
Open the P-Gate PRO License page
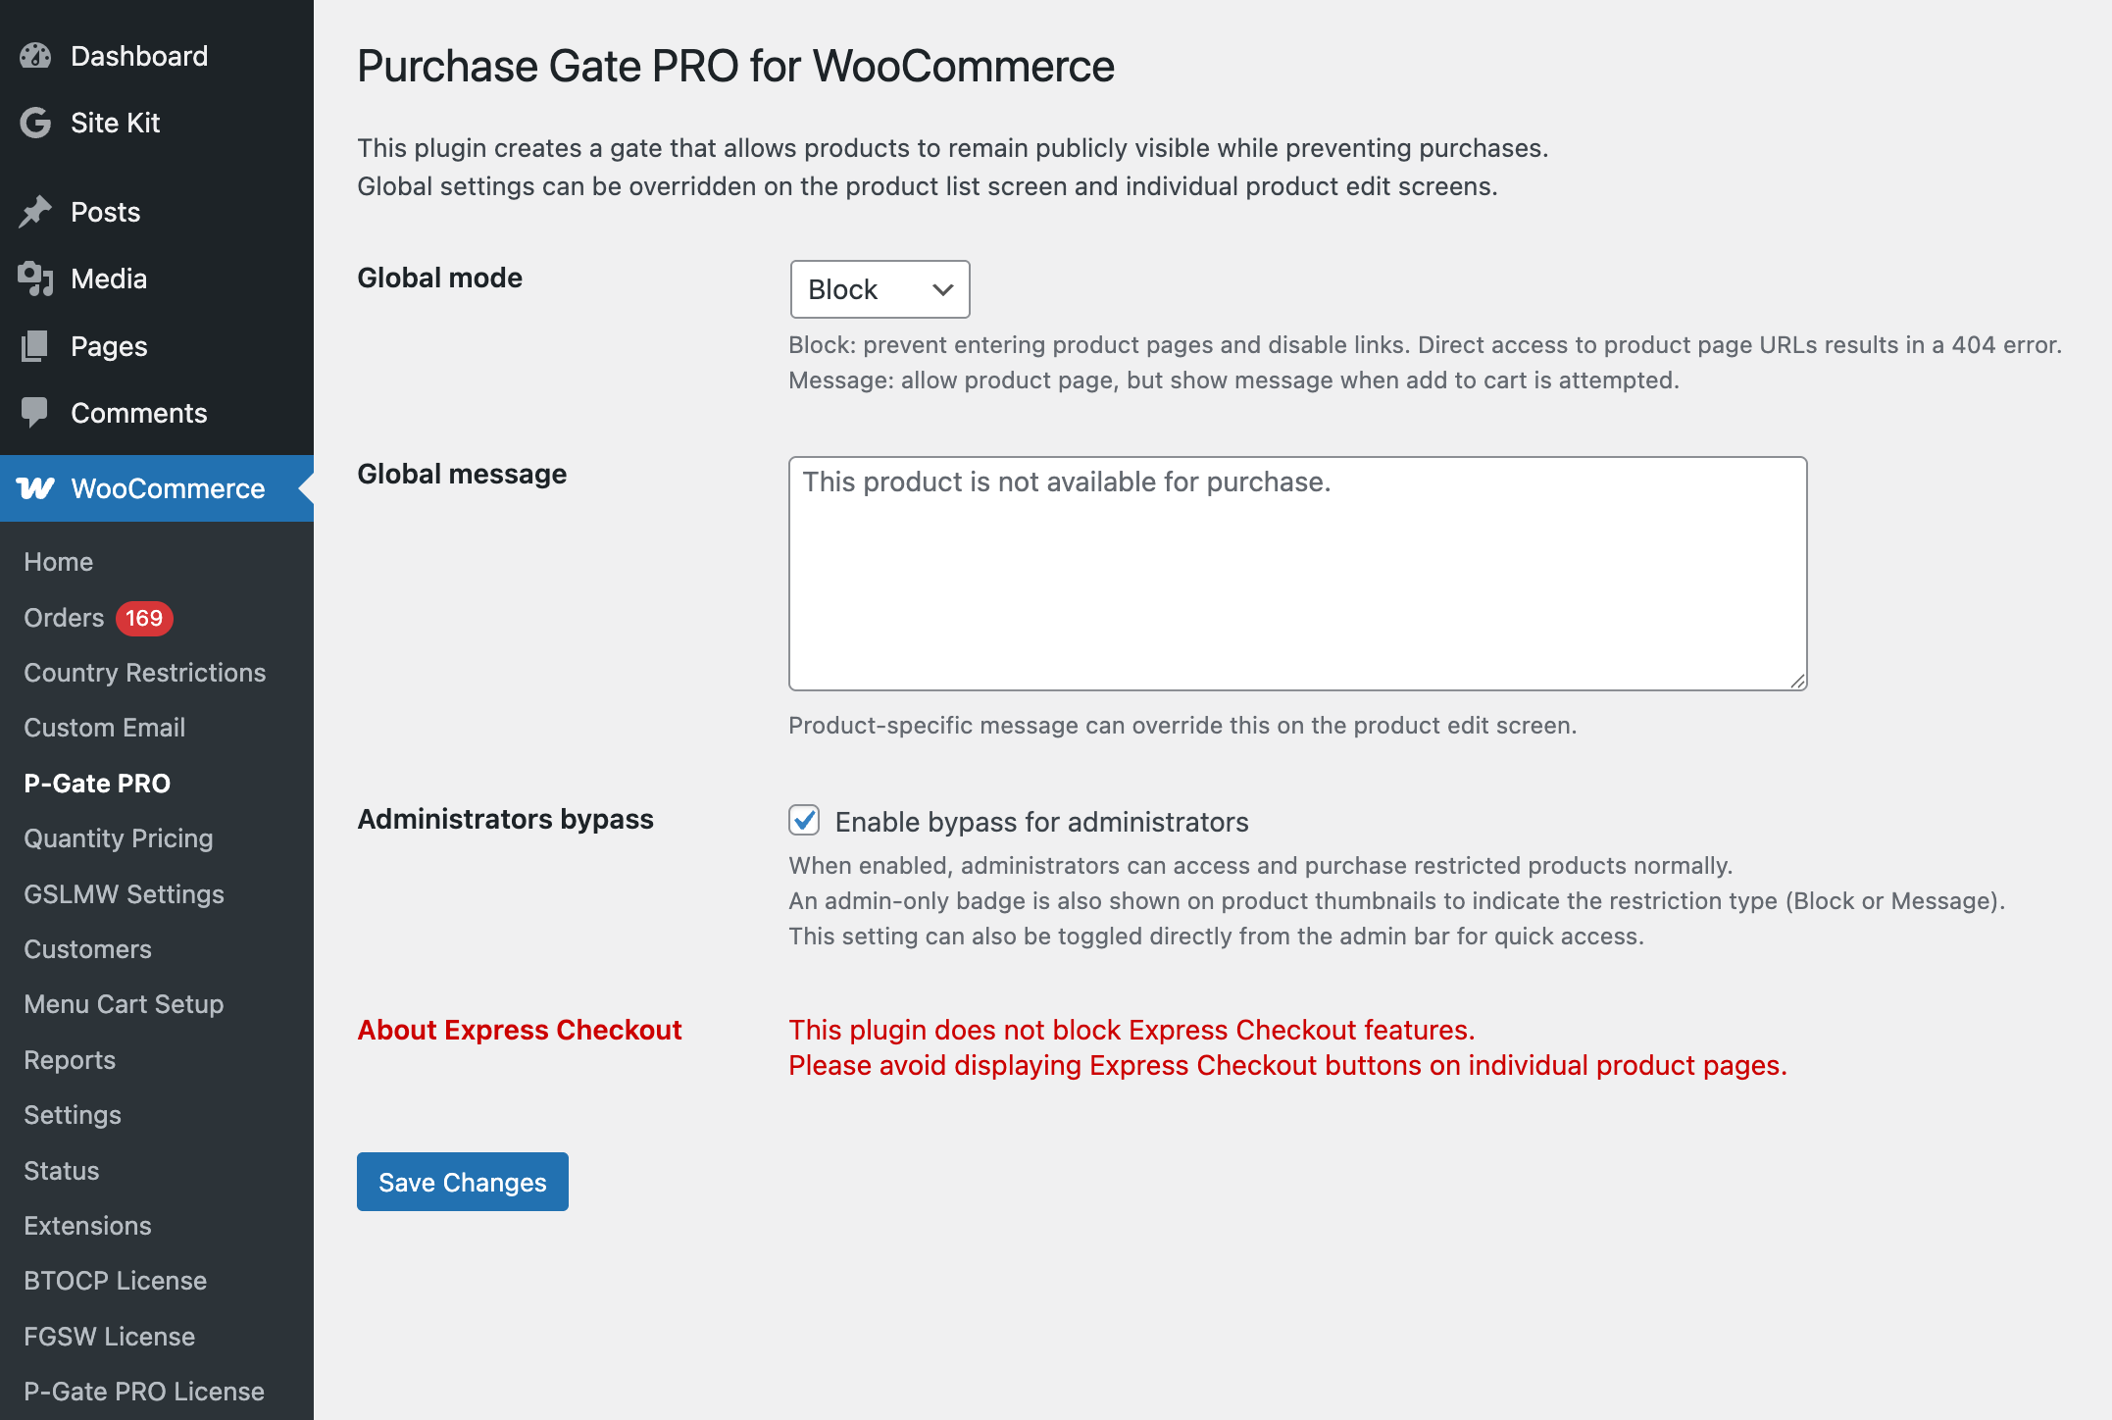tap(144, 1392)
